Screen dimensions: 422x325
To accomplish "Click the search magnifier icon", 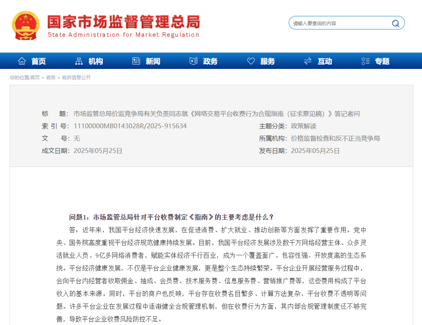I will tap(395, 23).
